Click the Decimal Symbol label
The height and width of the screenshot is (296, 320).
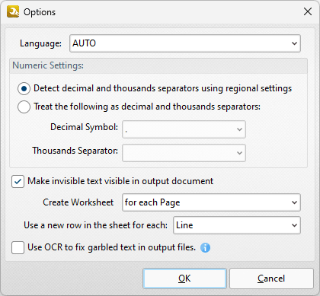point(85,127)
